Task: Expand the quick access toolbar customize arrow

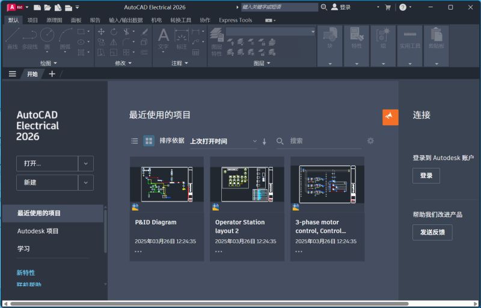Action: [x=78, y=7]
